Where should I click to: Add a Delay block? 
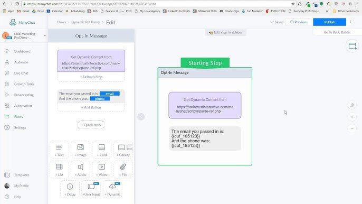click(x=70, y=189)
